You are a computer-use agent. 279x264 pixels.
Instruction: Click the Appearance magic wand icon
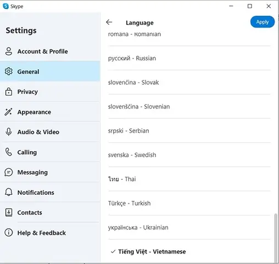click(8, 112)
